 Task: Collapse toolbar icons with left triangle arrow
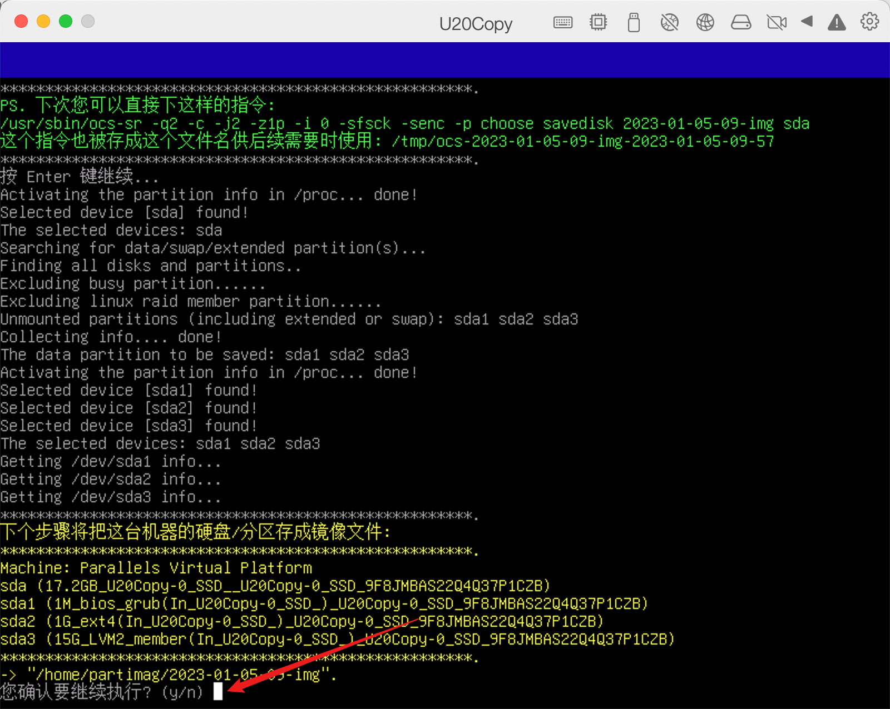807,22
